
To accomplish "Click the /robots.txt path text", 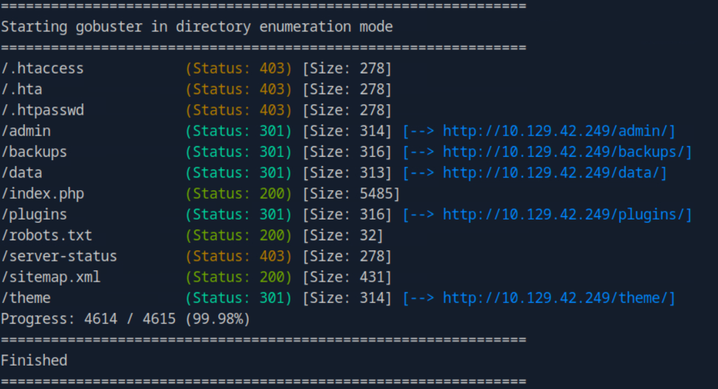I will 47,236.
